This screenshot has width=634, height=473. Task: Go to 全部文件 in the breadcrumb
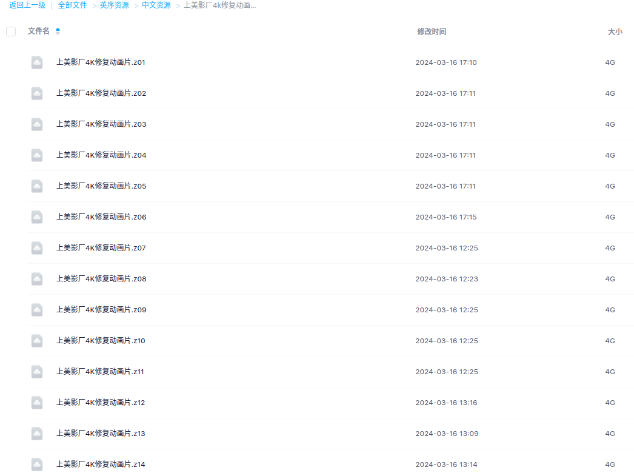[72, 5]
